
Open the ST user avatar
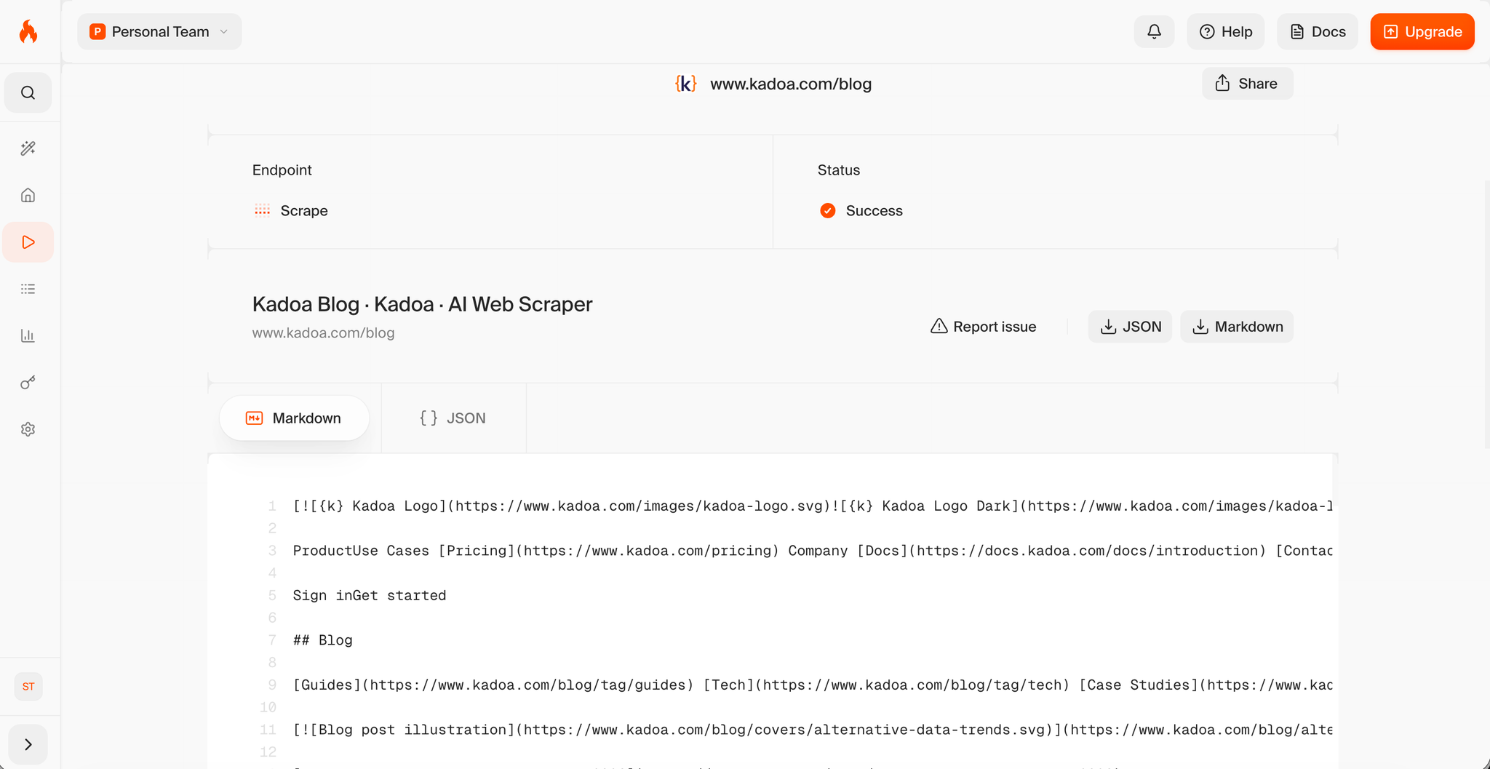click(28, 685)
